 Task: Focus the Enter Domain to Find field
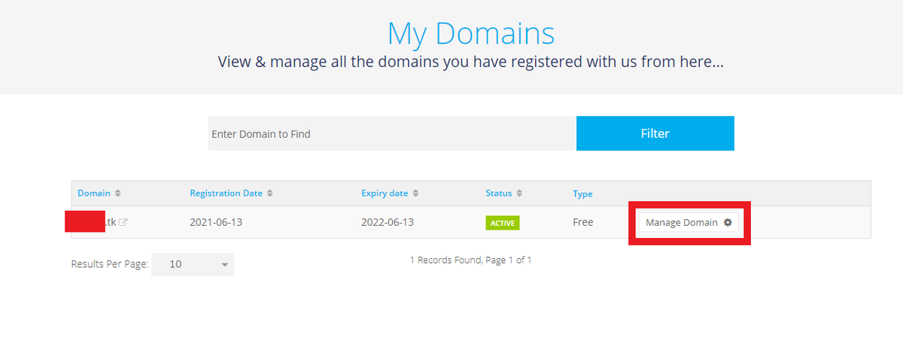pos(392,133)
